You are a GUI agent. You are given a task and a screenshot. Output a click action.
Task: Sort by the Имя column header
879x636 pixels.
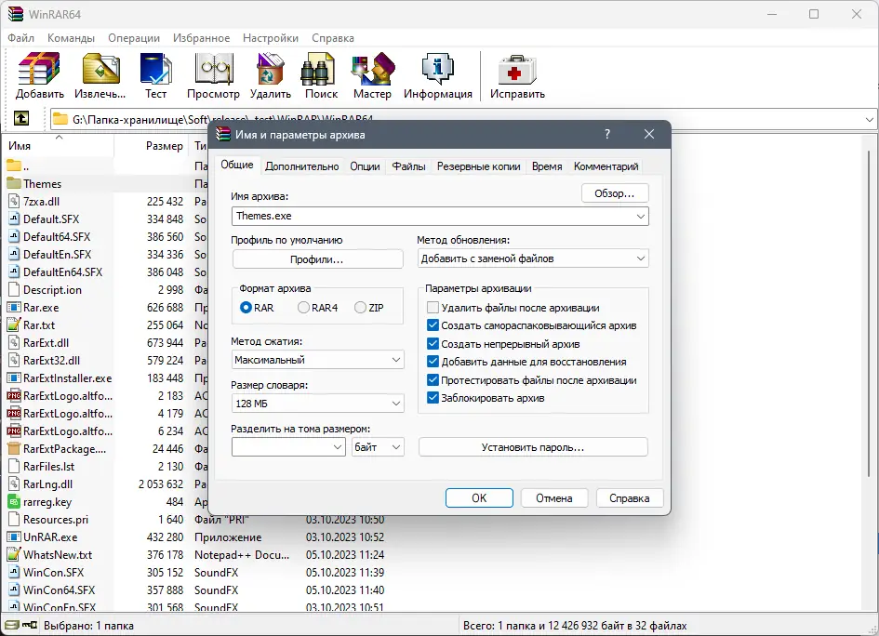[58, 146]
